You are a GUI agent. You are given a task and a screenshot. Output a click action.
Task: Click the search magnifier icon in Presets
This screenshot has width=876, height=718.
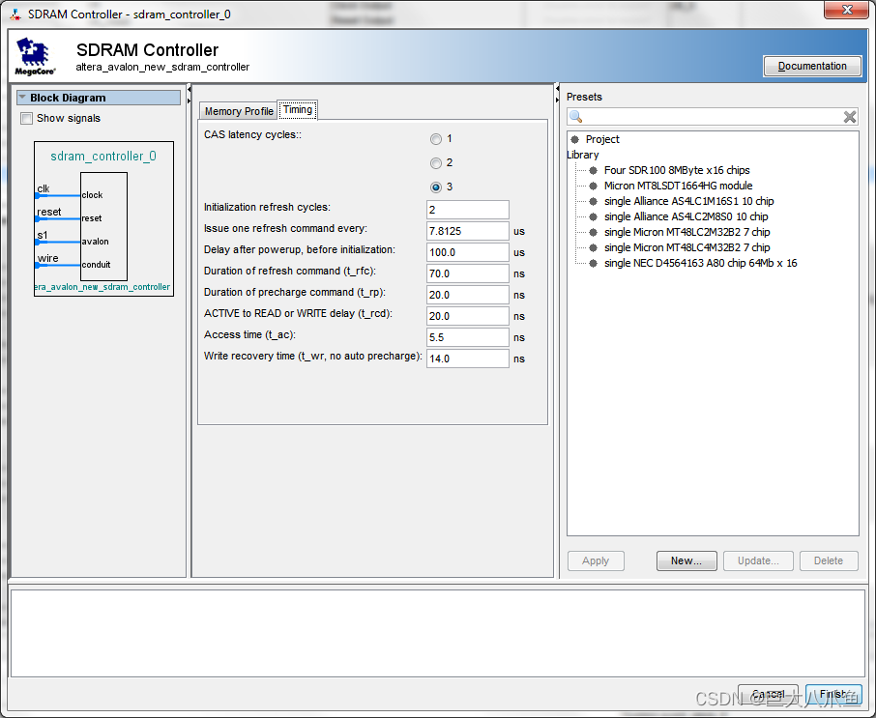[576, 117]
